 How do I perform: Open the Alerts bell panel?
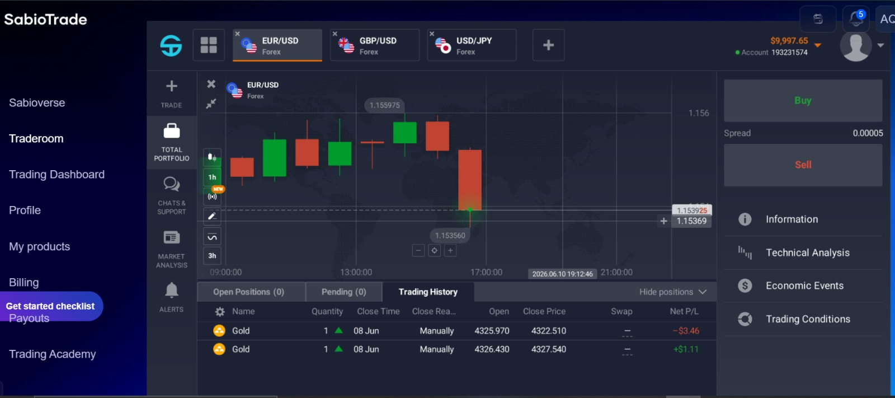tap(172, 297)
